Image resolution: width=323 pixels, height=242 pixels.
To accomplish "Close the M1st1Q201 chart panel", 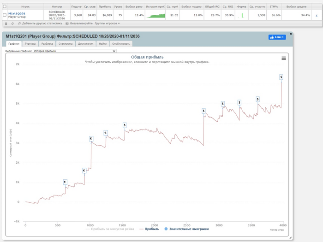I will pyautogui.click(x=291, y=34).
